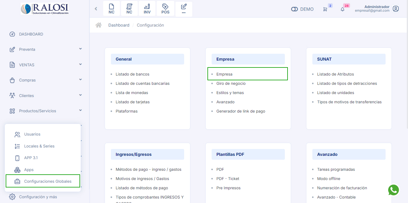Screen dimensions: 408x203
Task: Open the POS toolbar shortcut
Action: click(x=165, y=9)
